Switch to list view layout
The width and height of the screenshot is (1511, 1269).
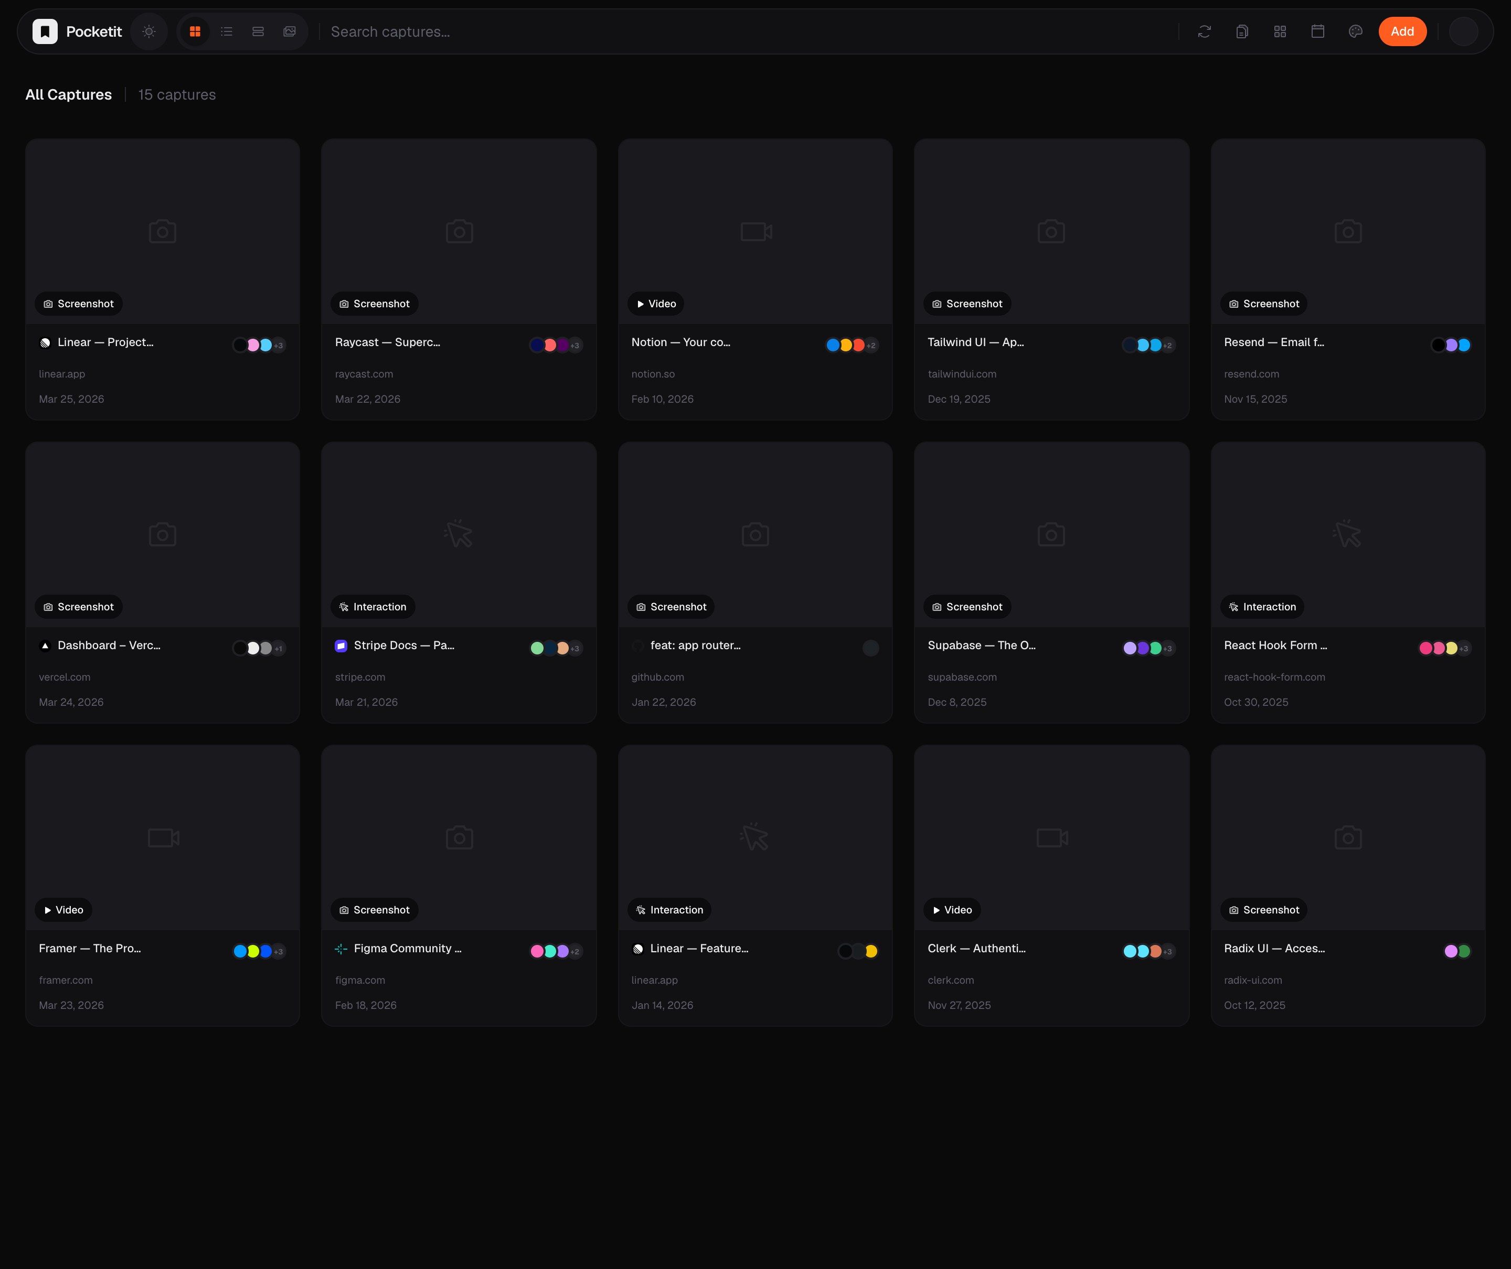pos(227,31)
